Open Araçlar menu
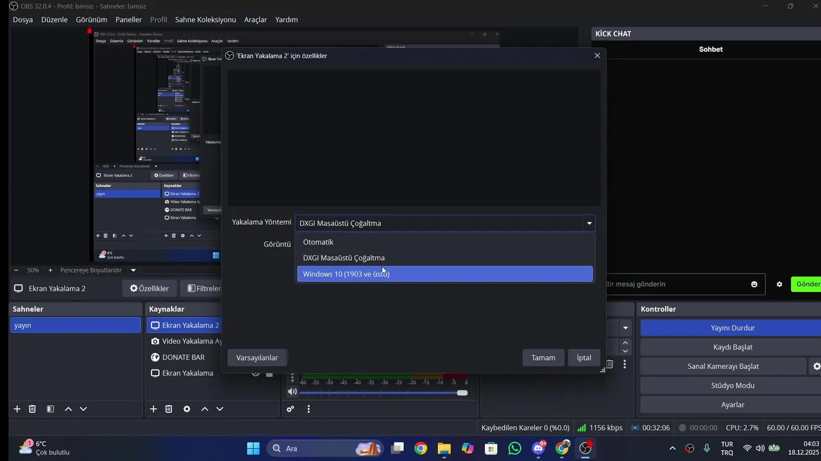Viewport: 821px width, 461px height. (x=255, y=20)
